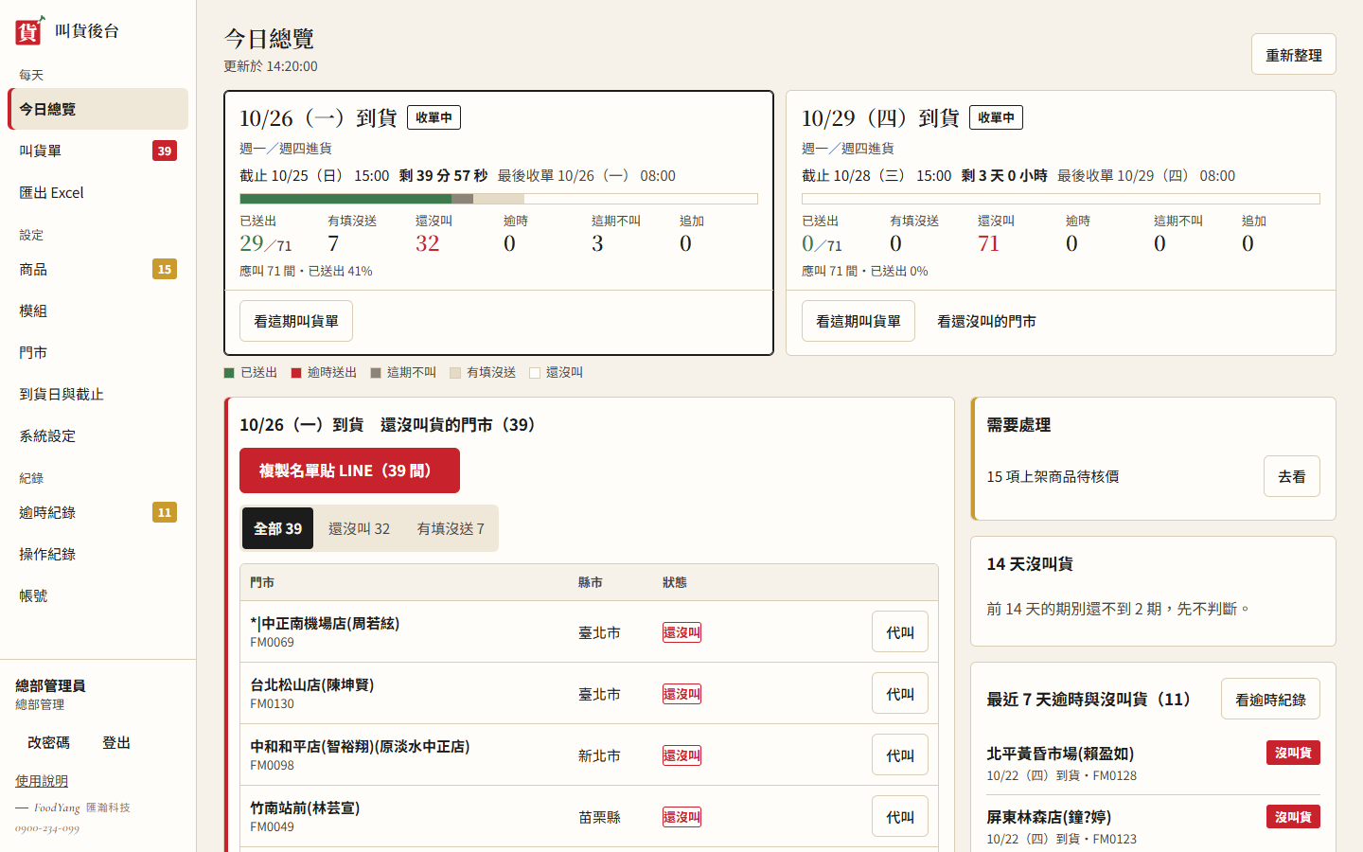Screen dimensions: 1363x852
Task: Click 去看 for pending product pricing
Action: click(1292, 476)
